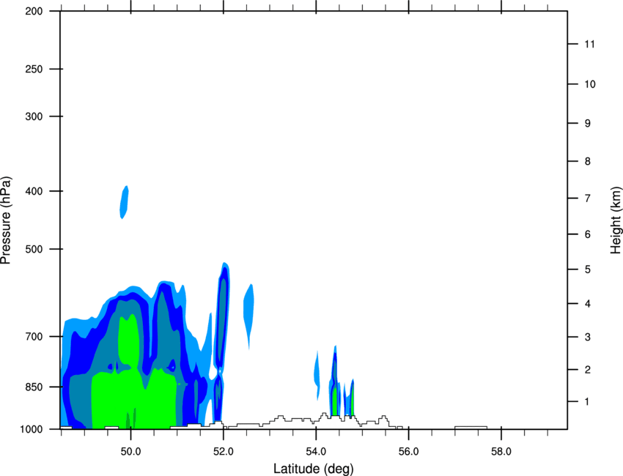623x476 pixels.
Task: Select the 700 pressure tick label
Action: click(34, 337)
